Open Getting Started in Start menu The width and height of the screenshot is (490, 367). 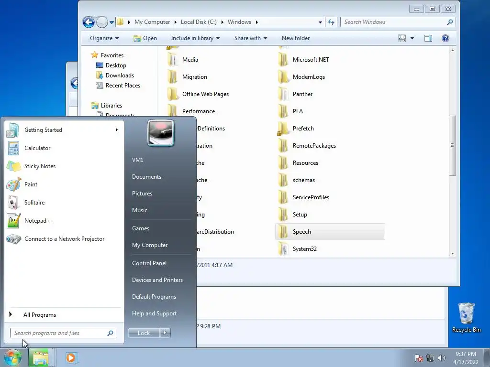pos(64,130)
